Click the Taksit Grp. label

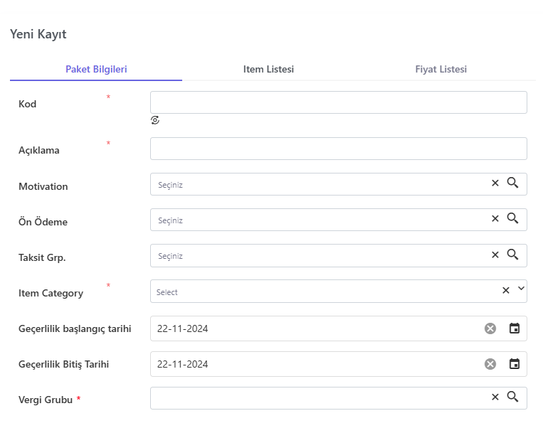click(42, 257)
